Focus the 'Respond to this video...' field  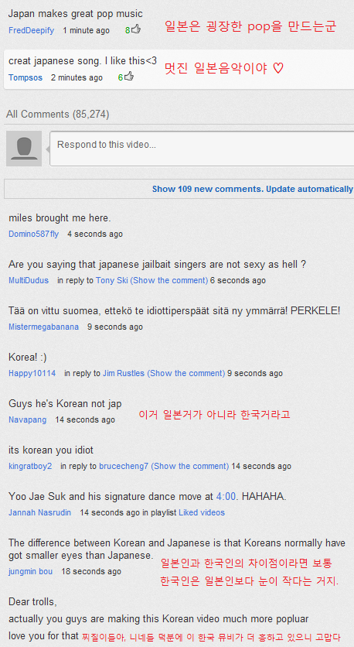[202, 149]
